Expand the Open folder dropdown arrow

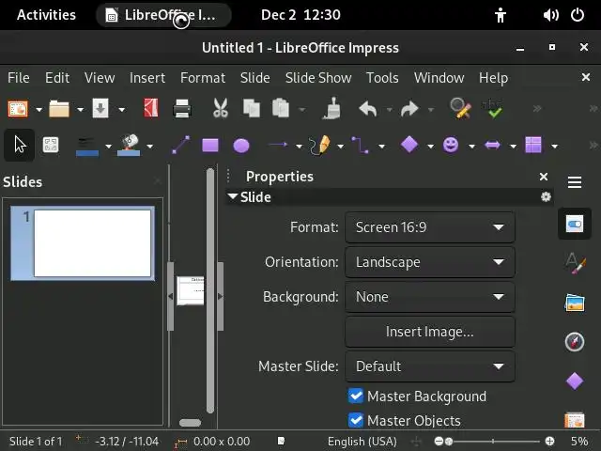click(80, 110)
